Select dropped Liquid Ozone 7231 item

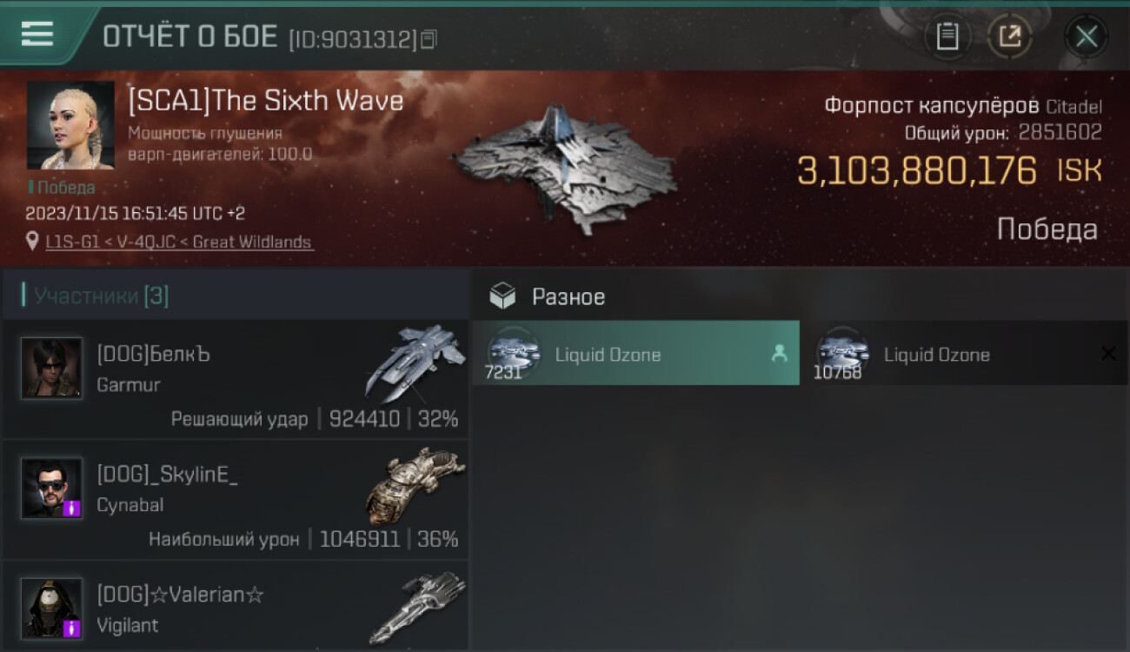coord(635,353)
